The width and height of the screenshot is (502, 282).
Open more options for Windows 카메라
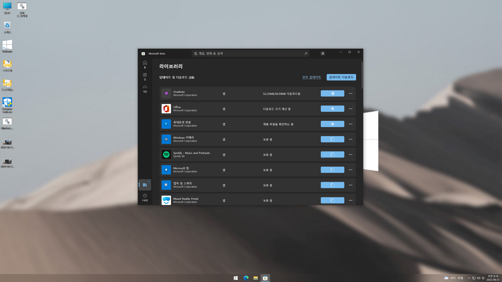point(350,139)
